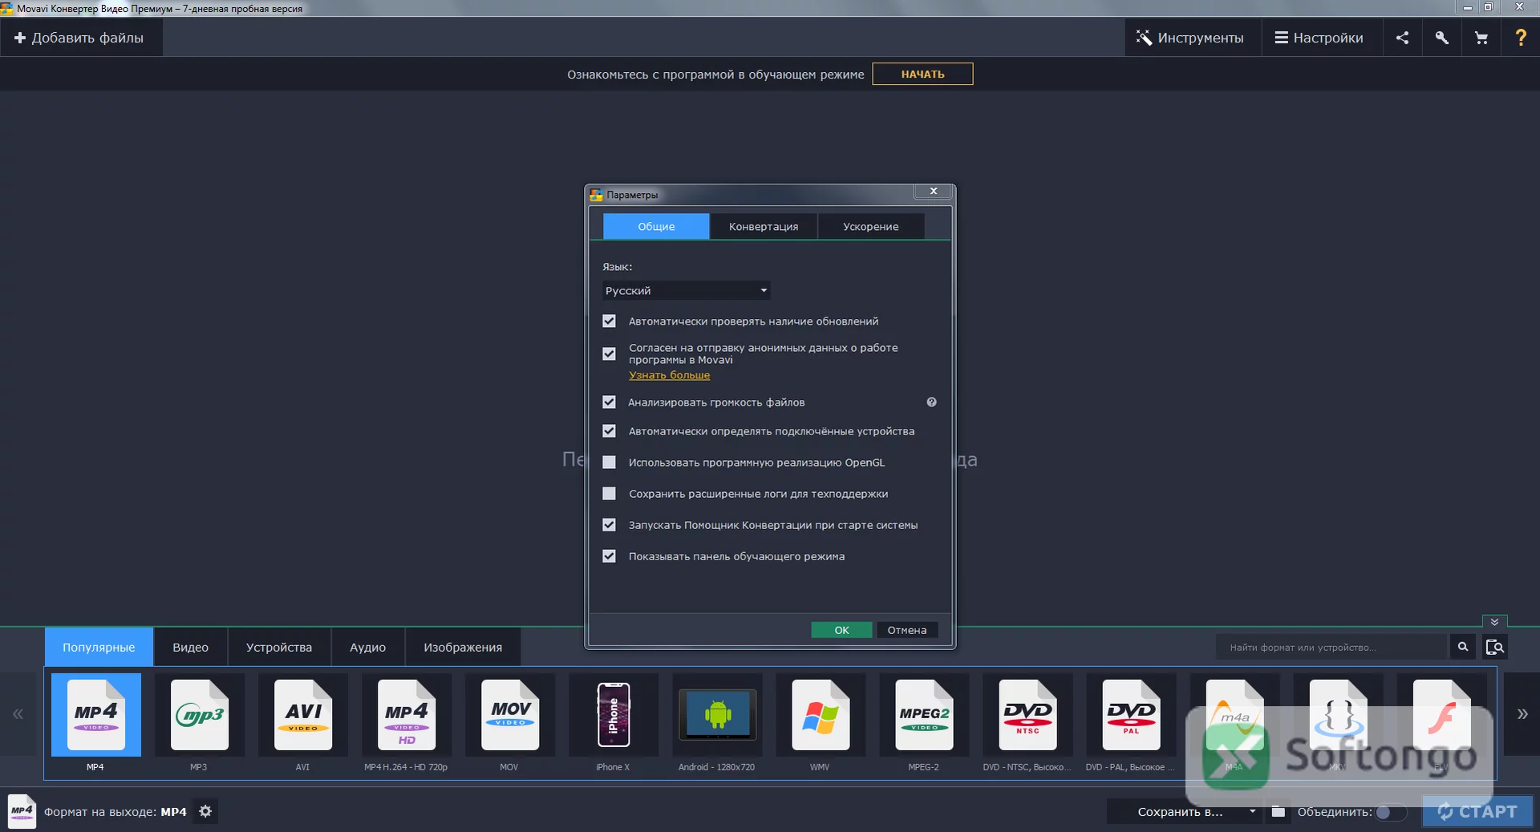Screen dimensions: 1540x832
Task: Pick the Android 1280x720 preset
Action: click(x=717, y=715)
